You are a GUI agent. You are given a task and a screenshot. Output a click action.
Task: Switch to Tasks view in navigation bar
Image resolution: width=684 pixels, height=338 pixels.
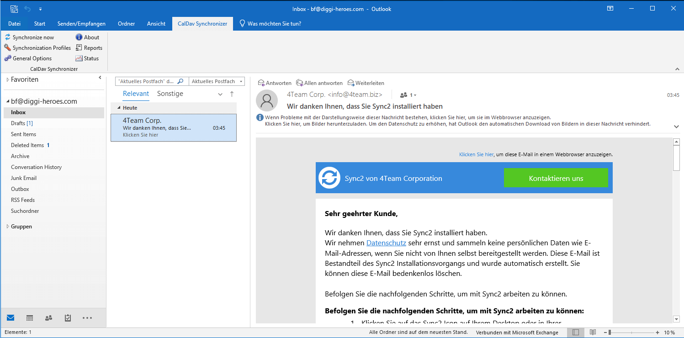click(68, 318)
